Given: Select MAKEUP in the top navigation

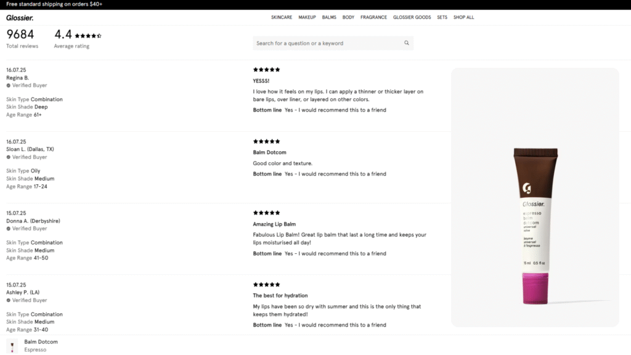Looking at the screenshot, I should pos(307,17).
